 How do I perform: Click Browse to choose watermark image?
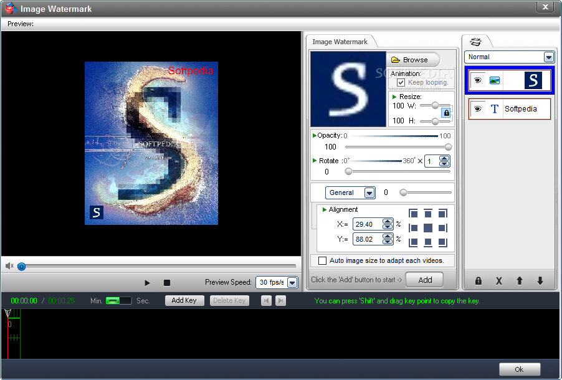[412, 60]
